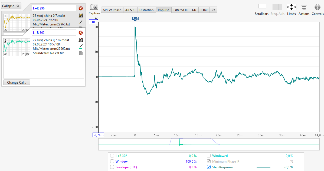Screen dimensions: 324x171
Task: Remove measurement L+R 302
Action: click(81, 33)
